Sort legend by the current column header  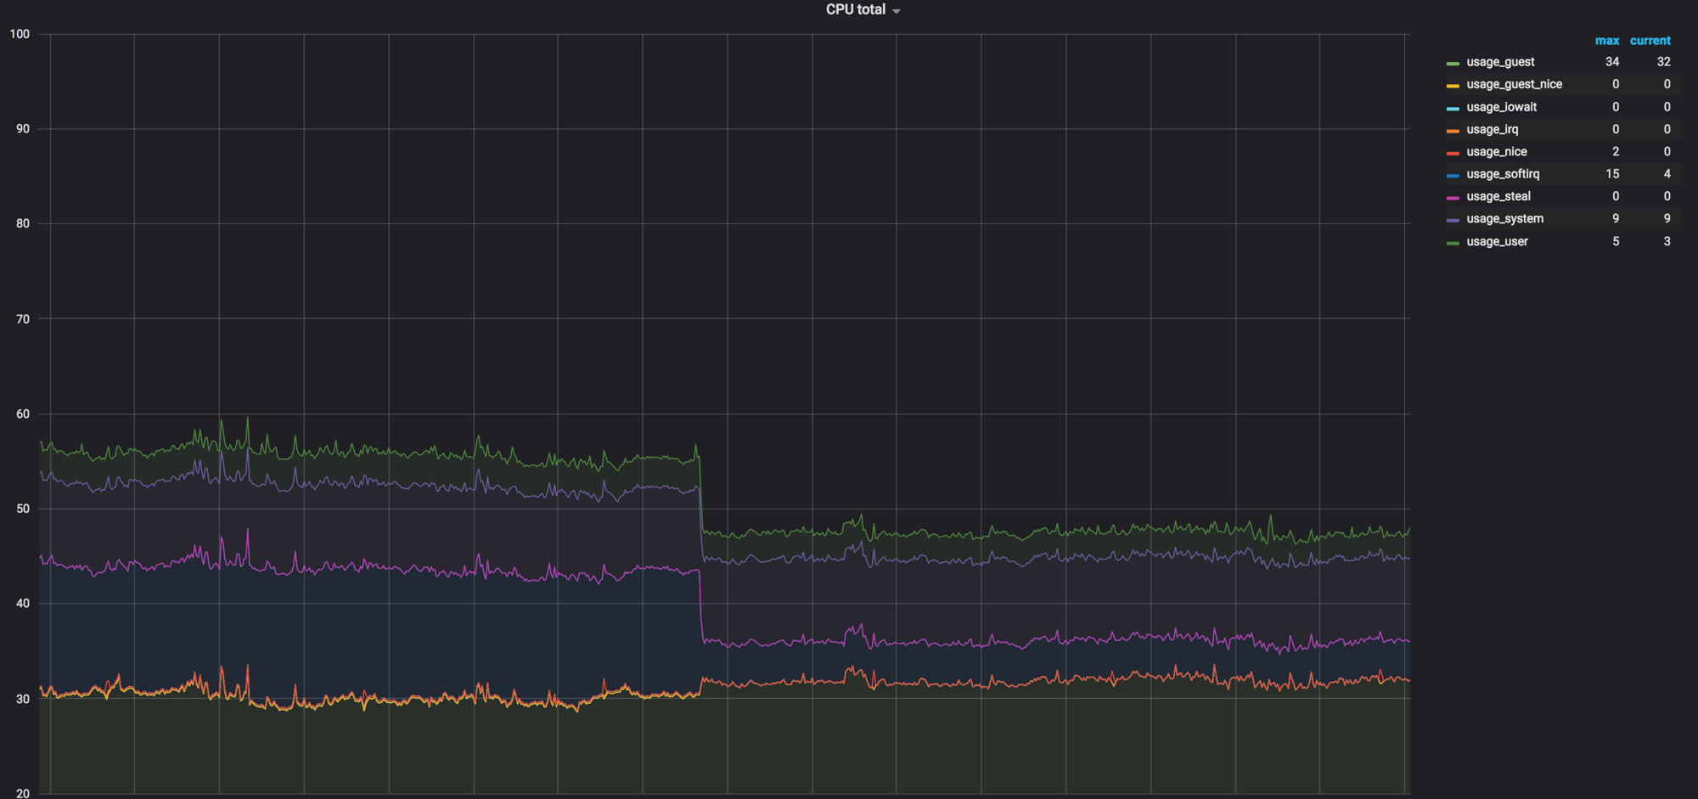1650,40
